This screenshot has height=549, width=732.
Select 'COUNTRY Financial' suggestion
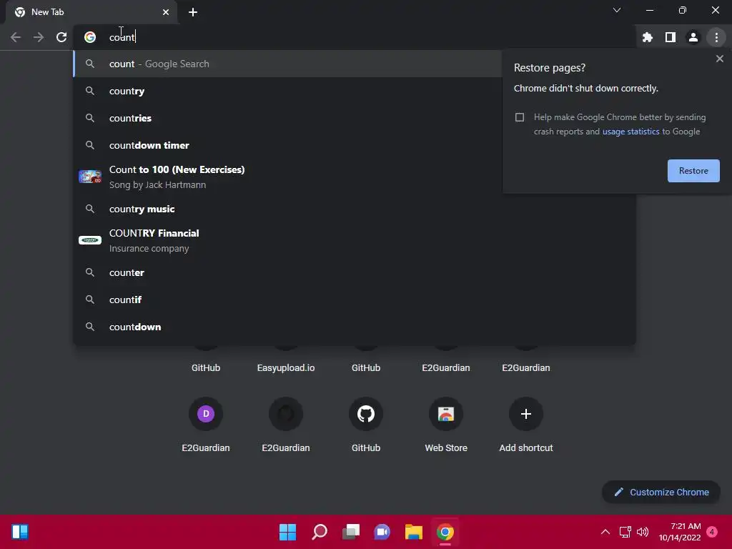pos(355,240)
